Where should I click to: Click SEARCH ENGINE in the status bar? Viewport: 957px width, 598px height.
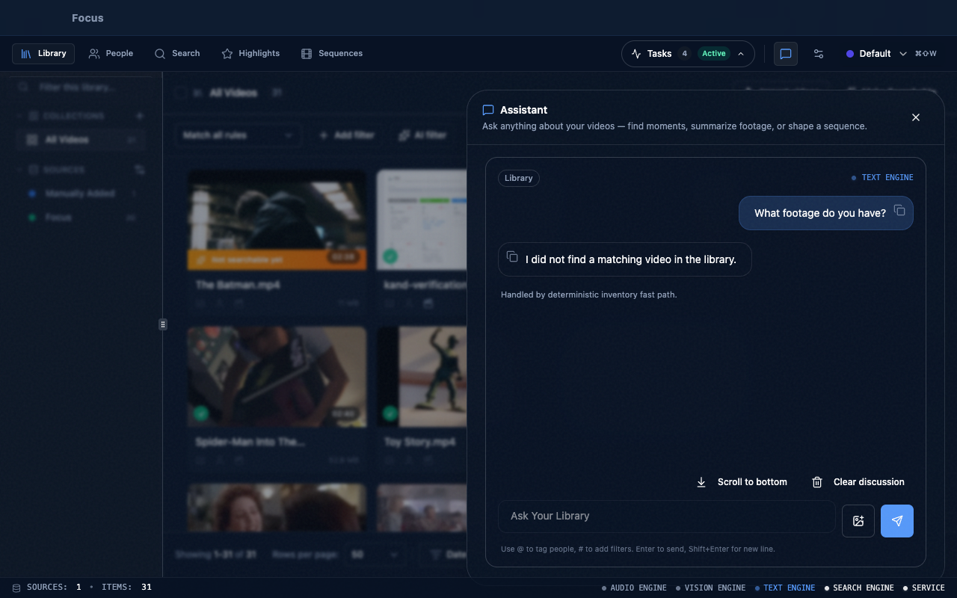(x=859, y=588)
